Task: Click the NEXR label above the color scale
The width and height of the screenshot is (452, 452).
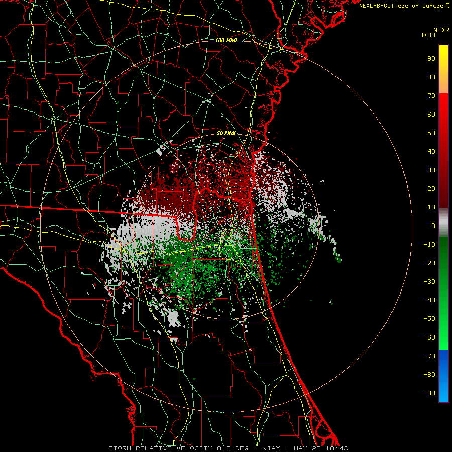Action: click(x=441, y=30)
